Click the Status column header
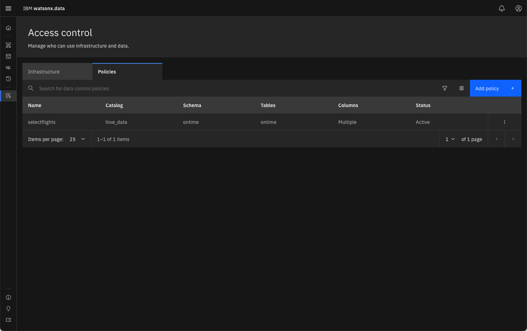Viewport: 527px width, 331px height. (423, 105)
